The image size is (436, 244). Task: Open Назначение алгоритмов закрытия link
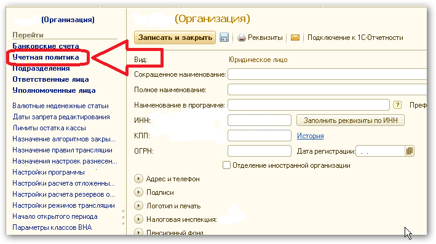64,139
